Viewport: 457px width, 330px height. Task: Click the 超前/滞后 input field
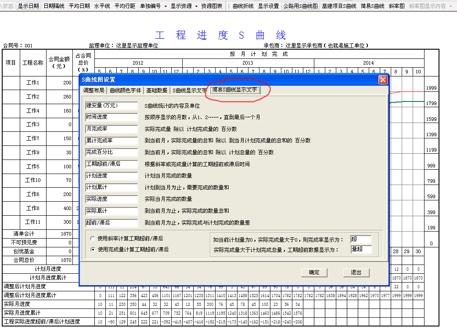coord(112,223)
